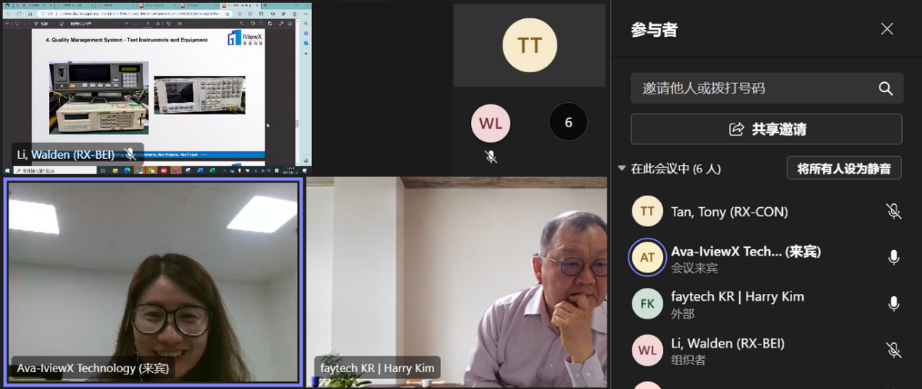Mute faytech KR Harry Kim's microphone icon
Screen dimensions: 922x389
pos(894,304)
